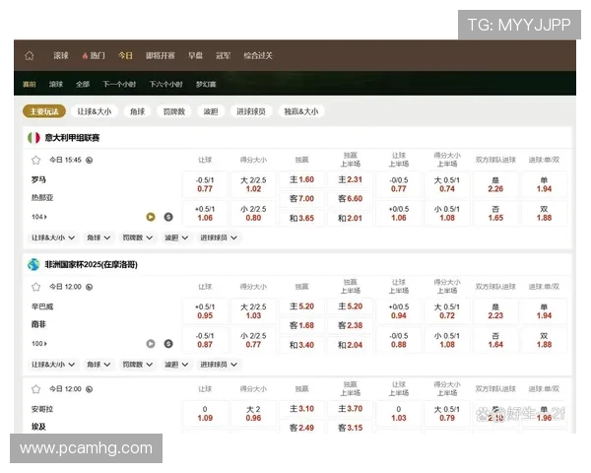Click the Italy flag league icon
This screenshot has width=591, height=473.
pos(33,138)
